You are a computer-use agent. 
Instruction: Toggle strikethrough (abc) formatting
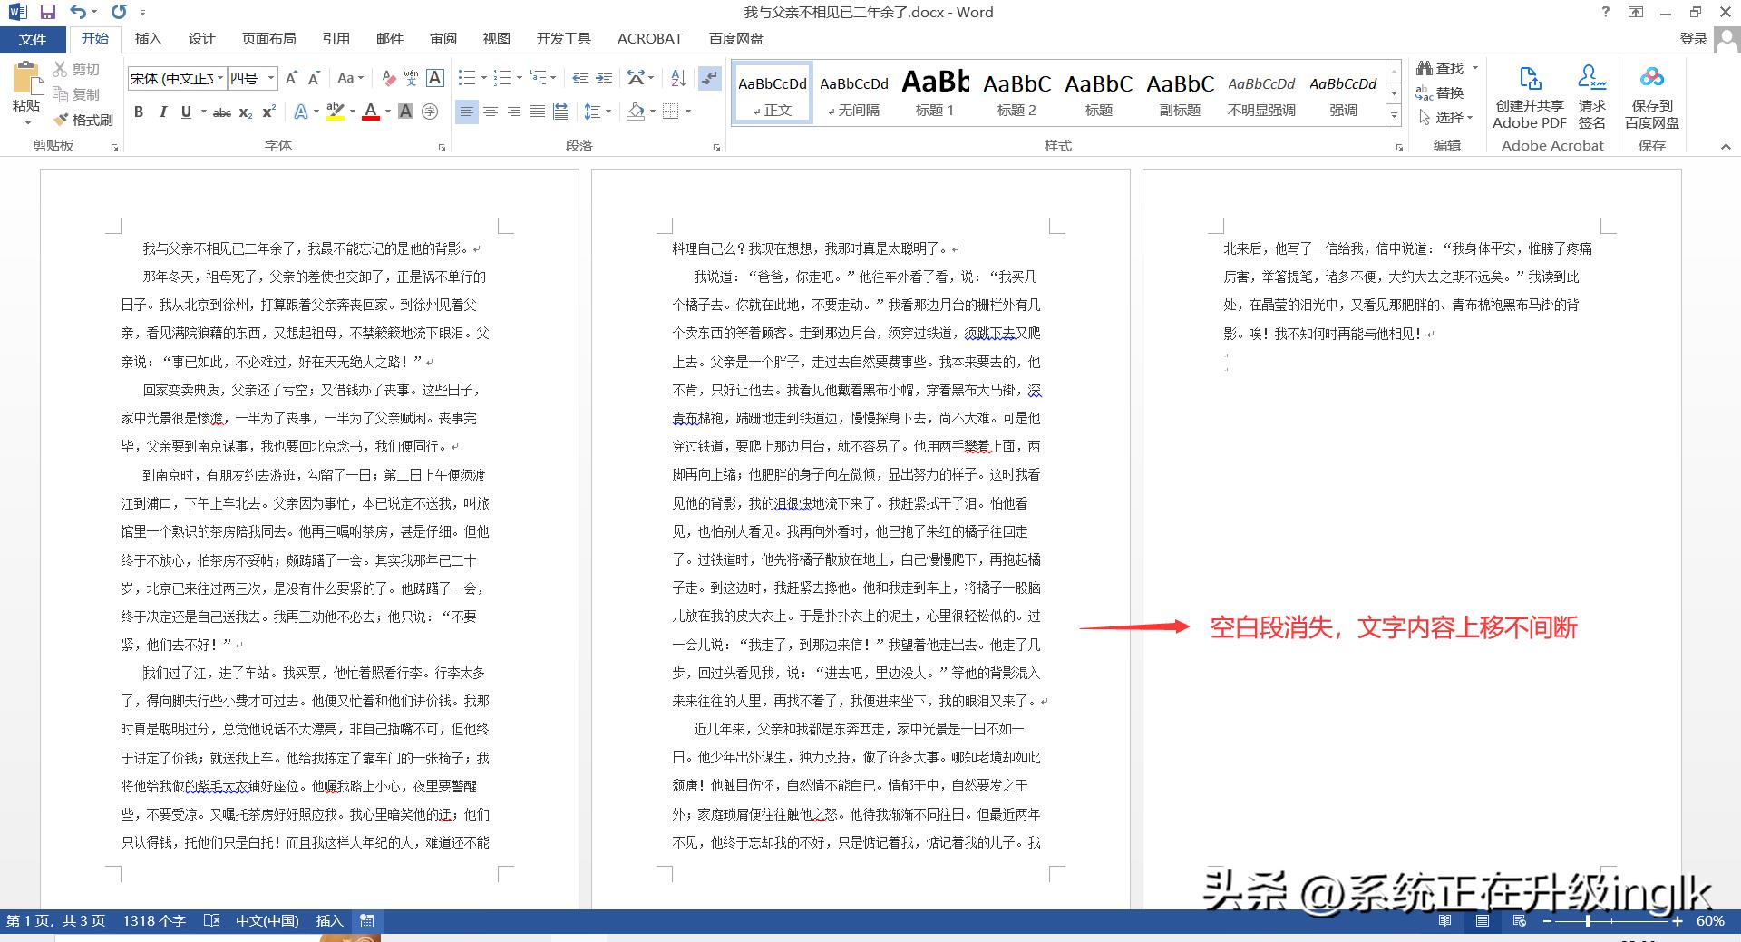coord(221,112)
